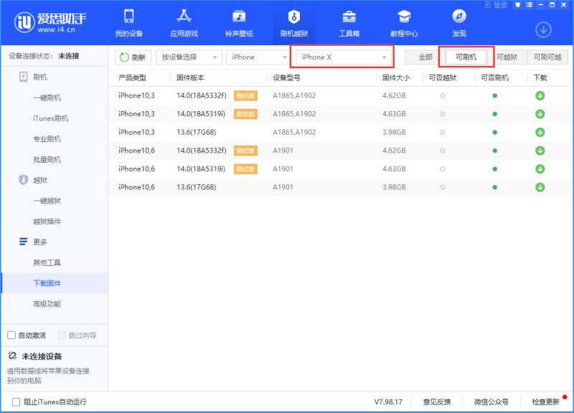Click 检查更新 to check updates
The height and width of the screenshot is (413, 574).
point(545,402)
